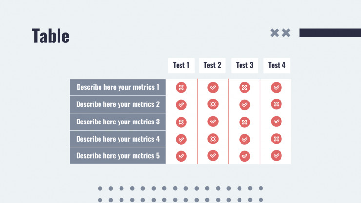Click the first gray X decoration near the title
The width and height of the screenshot is (361, 203).
(x=275, y=33)
